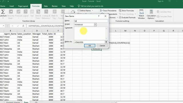Add a new sheet with plus icon
The width and height of the screenshot is (183, 103).
pos(36,102)
